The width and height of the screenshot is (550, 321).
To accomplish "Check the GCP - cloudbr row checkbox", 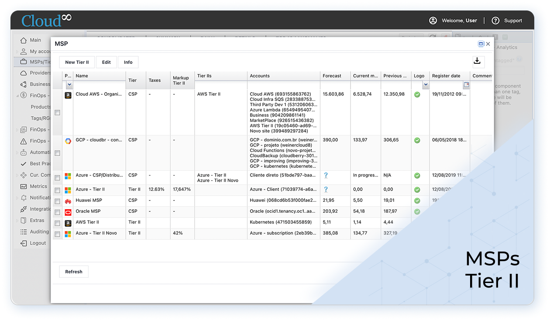I will [57, 153].
